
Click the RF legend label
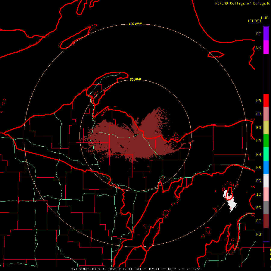tap(258, 34)
